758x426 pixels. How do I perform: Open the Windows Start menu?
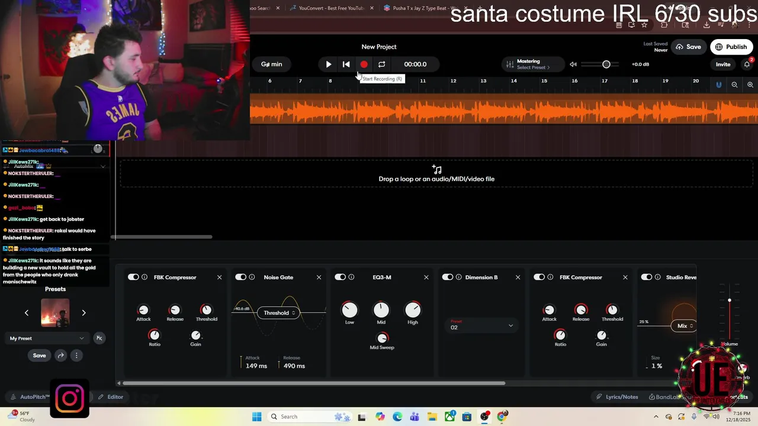pyautogui.click(x=256, y=417)
